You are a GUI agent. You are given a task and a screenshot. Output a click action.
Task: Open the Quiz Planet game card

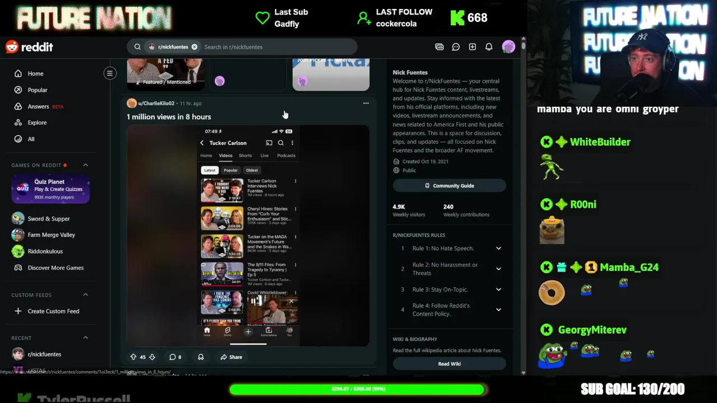point(50,189)
